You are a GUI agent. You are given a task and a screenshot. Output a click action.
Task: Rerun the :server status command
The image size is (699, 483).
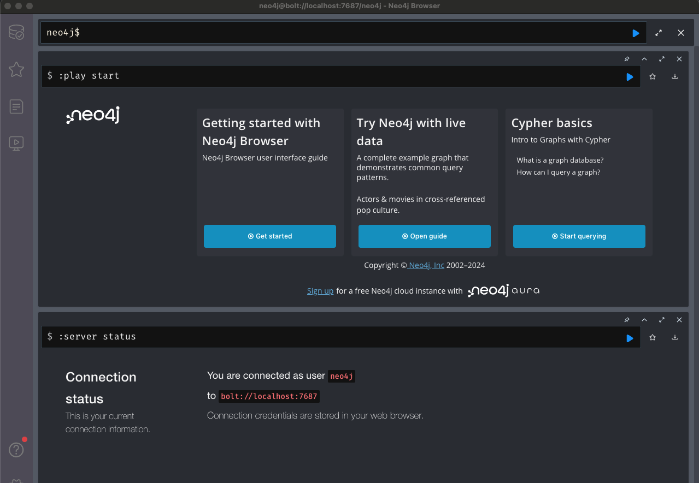(630, 338)
